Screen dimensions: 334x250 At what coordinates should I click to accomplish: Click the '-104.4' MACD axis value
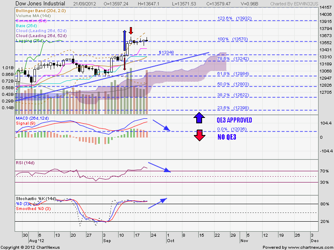(x=326, y=151)
